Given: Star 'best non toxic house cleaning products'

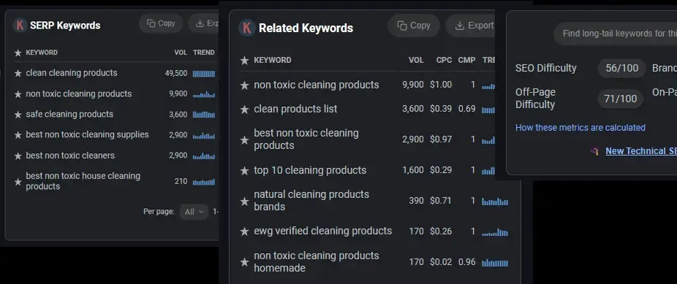Looking at the screenshot, I should (x=18, y=182).
